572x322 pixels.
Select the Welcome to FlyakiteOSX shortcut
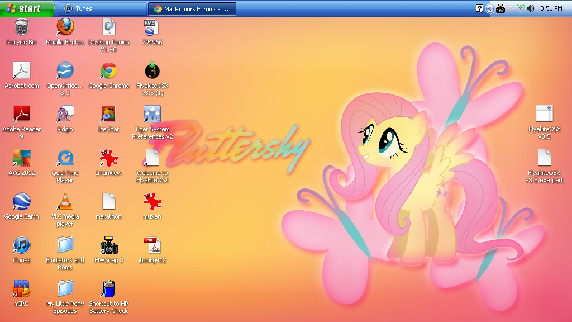pos(152,158)
